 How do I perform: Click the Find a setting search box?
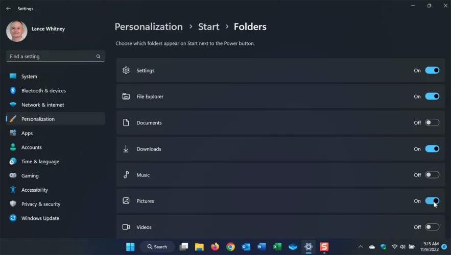pos(51,57)
